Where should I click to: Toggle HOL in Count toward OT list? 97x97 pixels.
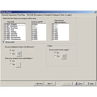click(x=33, y=32)
